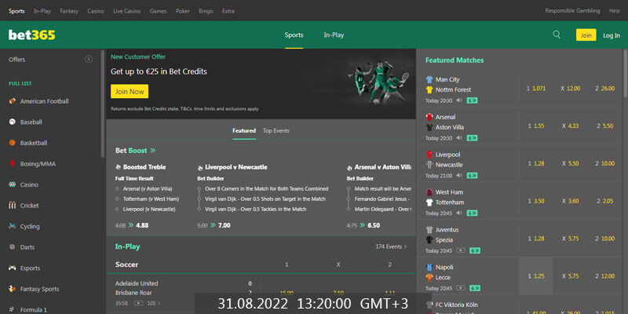Click live stream icon under Juventus v Spezia

pos(460,250)
